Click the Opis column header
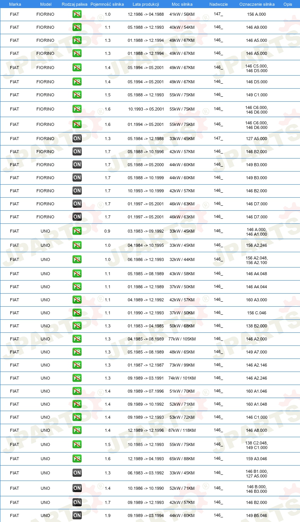Image resolution: width=300 pixels, height=522 pixels. (x=288, y=4)
